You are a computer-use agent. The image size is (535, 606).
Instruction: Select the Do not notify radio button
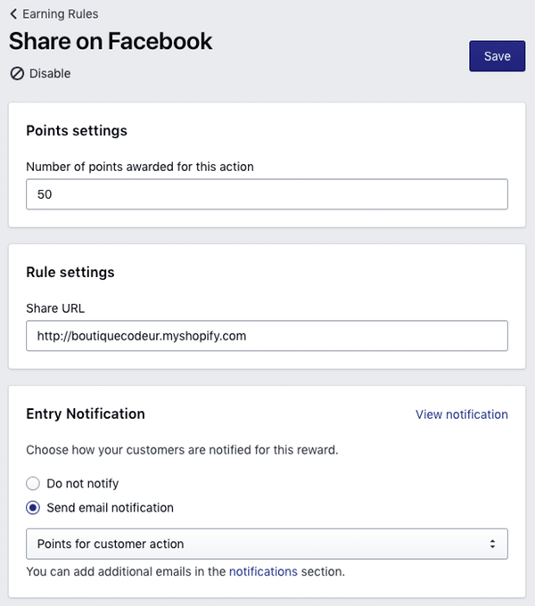(x=33, y=484)
